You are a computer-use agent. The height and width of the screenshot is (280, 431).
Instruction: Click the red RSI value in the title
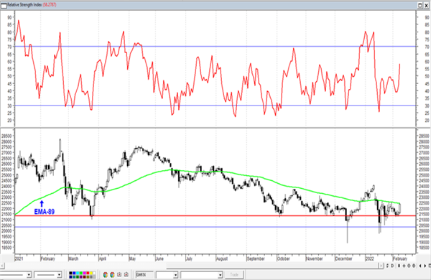(50, 5)
